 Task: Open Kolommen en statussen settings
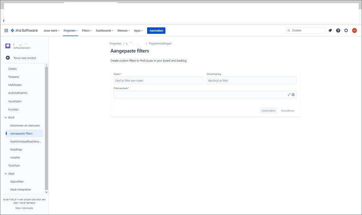pyautogui.click(x=25, y=125)
